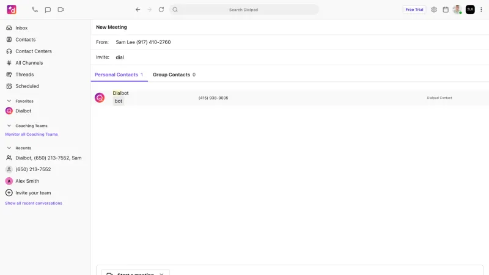The image size is (489, 275).
Task: Click the All Channels hash icon
Action: coord(9,63)
